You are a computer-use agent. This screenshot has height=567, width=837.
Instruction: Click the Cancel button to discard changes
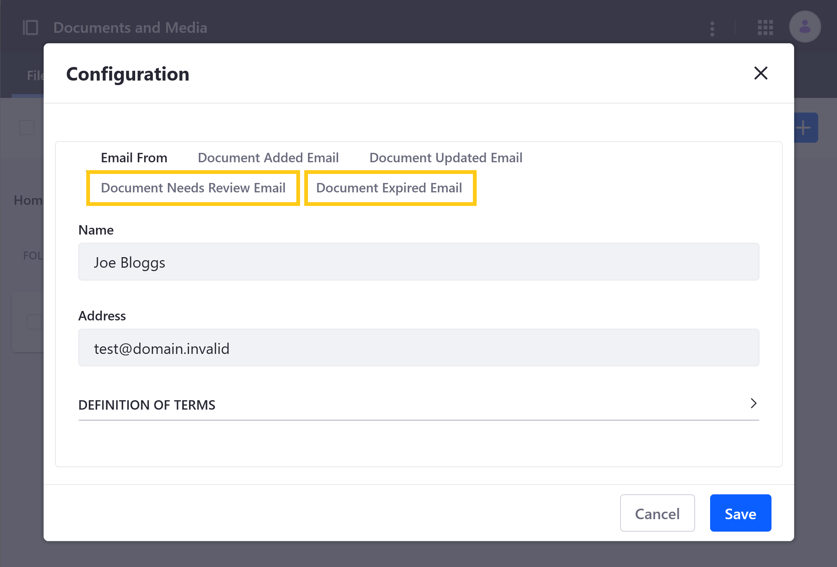(657, 513)
